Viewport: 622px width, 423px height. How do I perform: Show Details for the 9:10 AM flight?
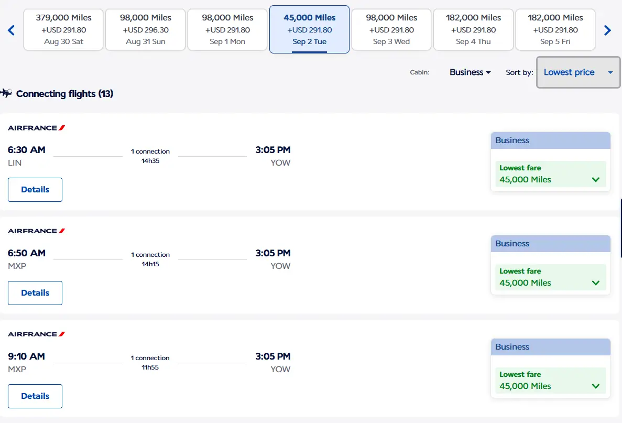pyautogui.click(x=35, y=396)
